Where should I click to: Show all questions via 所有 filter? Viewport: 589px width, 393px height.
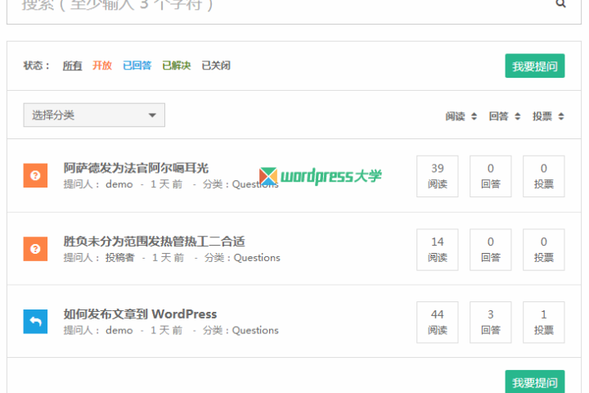pyautogui.click(x=72, y=65)
